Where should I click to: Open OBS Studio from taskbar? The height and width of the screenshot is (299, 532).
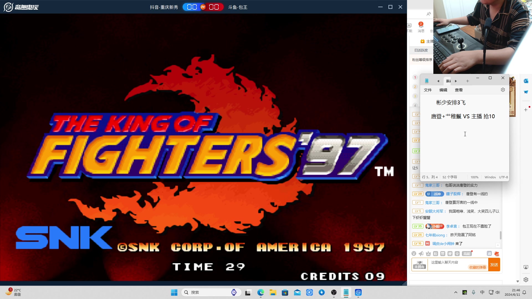[334, 292]
